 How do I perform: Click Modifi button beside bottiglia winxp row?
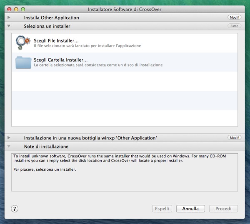234,138
